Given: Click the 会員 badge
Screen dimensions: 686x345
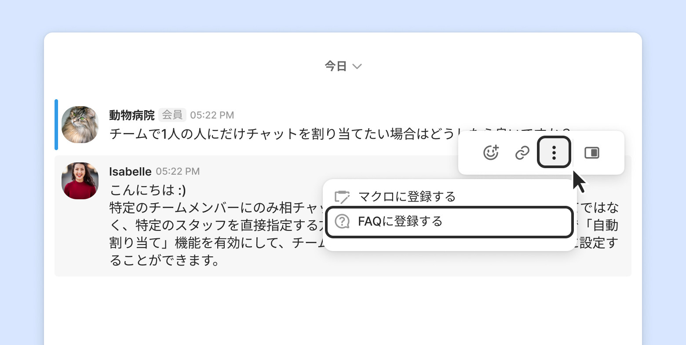Looking at the screenshot, I should pyautogui.click(x=172, y=115).
